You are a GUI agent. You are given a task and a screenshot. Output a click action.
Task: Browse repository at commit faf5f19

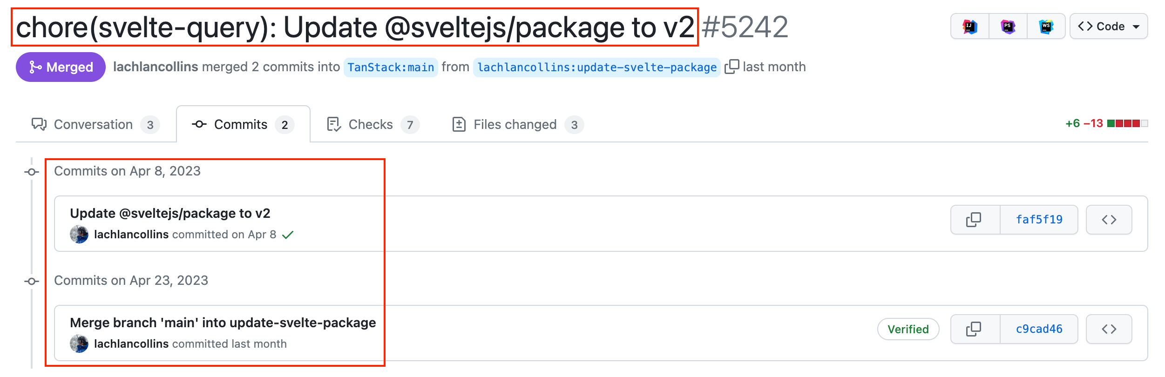click(x=1109, y=220)
